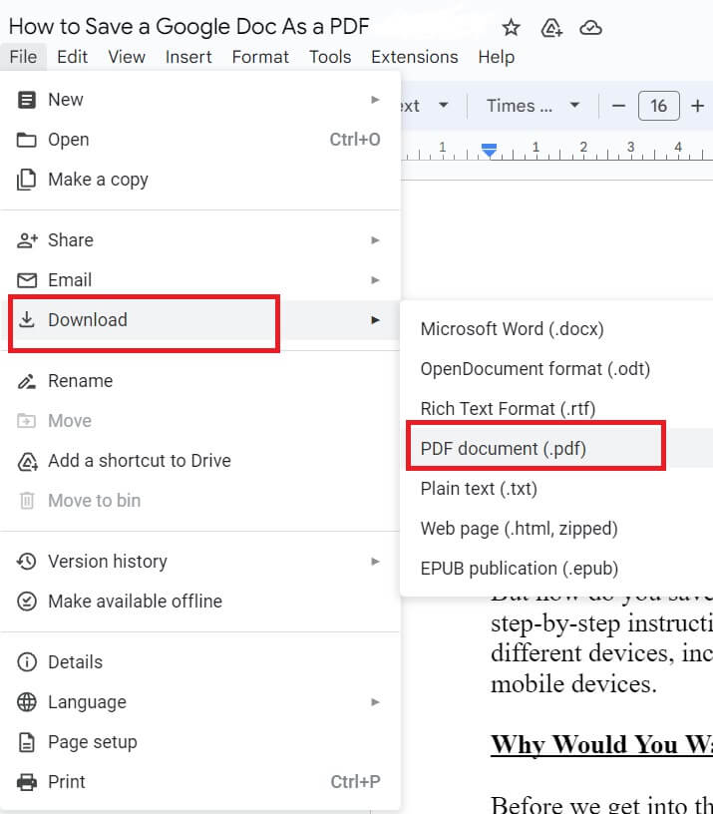Expand the Share submenu arrow
The image size is (713, 814).
375,240
